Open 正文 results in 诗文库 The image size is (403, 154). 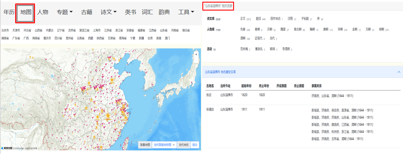pyautogui.click(x=243, y=19)
